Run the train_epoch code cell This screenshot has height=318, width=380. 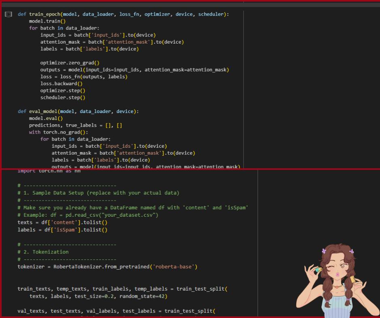coord(8,14)
